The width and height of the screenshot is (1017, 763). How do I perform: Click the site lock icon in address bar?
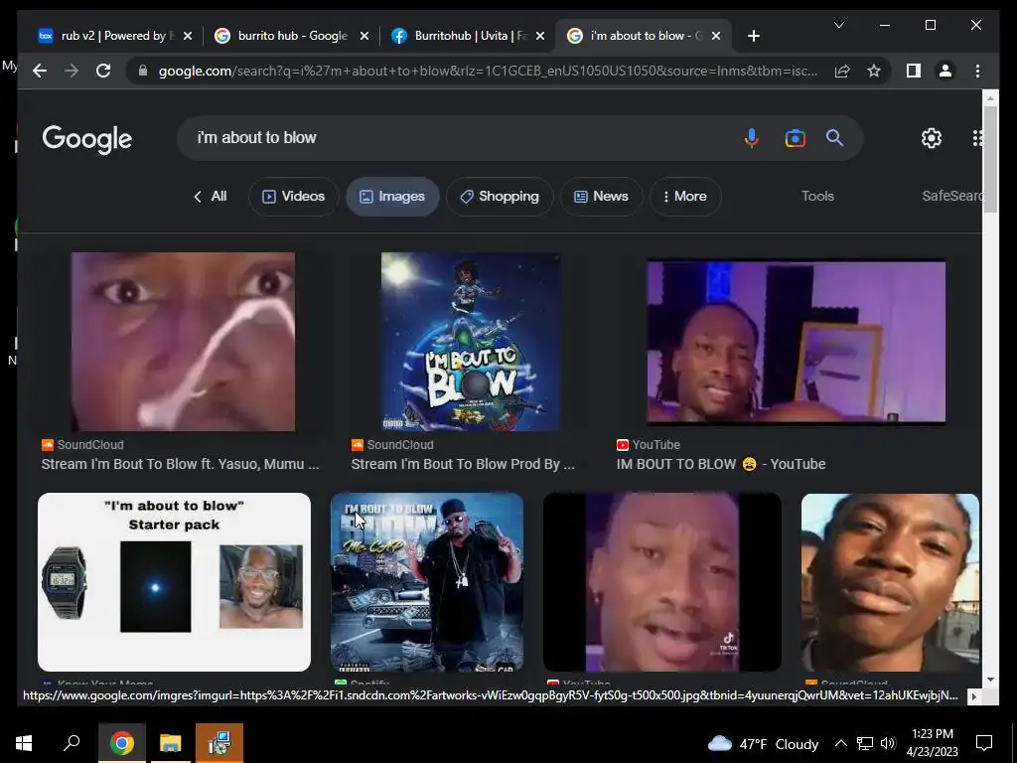pyautogui.click(x=143, y=71)
